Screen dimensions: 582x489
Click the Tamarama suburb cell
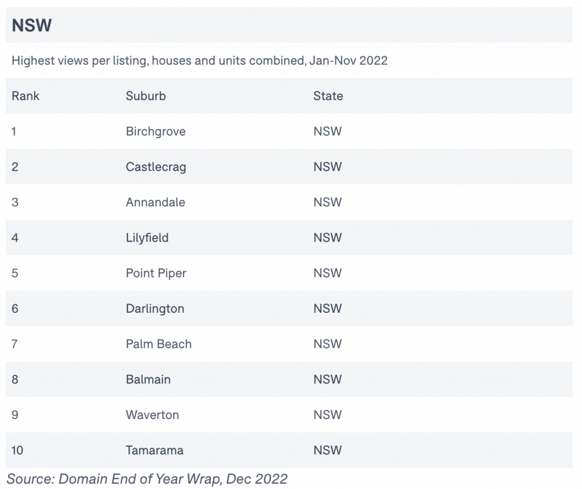(x=155, y=450)
